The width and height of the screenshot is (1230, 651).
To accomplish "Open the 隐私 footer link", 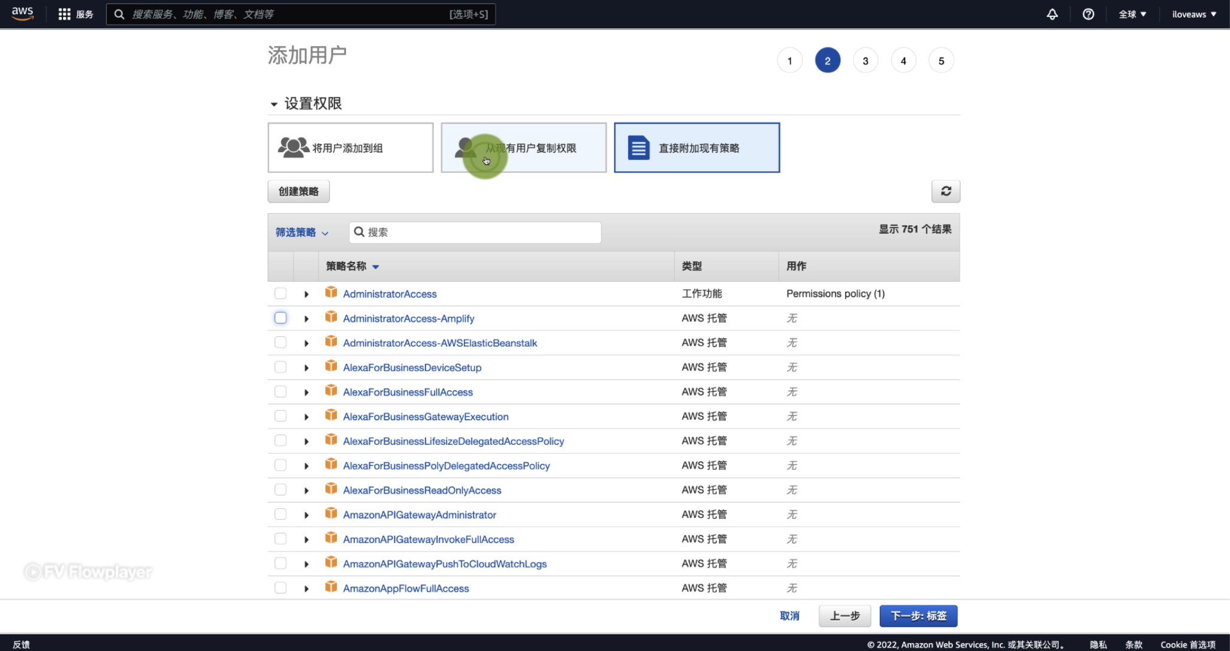I will point(1098,644).
